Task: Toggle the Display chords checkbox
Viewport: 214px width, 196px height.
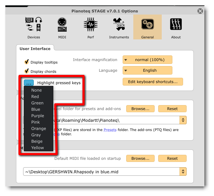Action: click(27, 71)
